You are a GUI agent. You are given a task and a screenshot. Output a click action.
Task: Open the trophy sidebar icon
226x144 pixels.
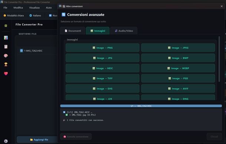tap(6, 64)
